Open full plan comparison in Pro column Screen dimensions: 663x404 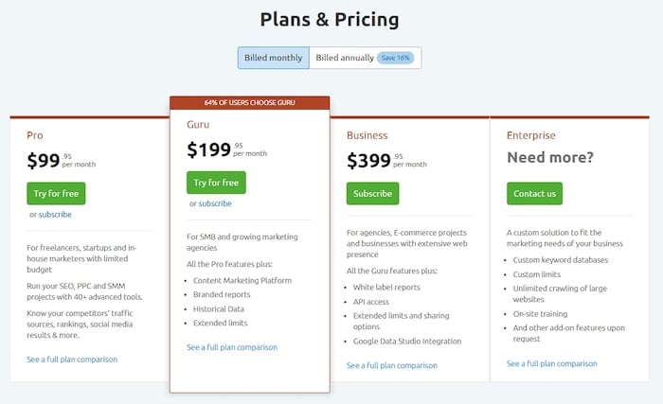[x=72, y=360]
